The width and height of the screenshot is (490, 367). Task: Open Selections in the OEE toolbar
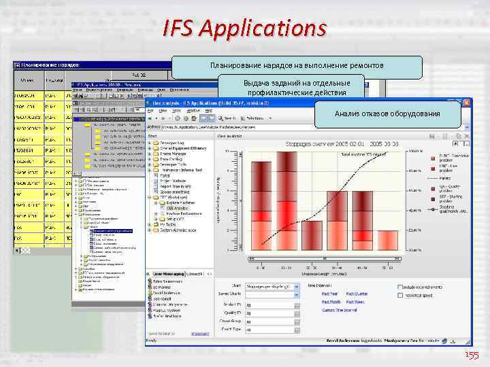coord(255,118)
